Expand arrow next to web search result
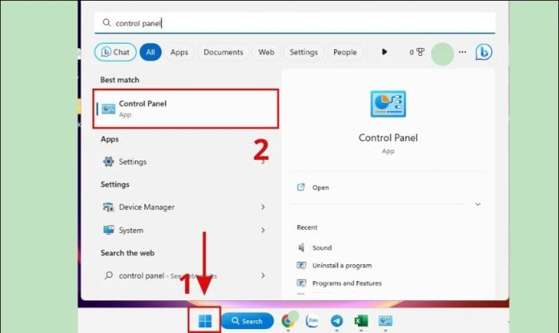 pos(263,276)
